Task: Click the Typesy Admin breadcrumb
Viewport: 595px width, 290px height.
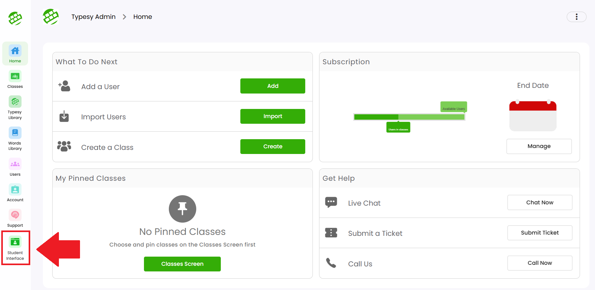Action: [x=93, y=17]
